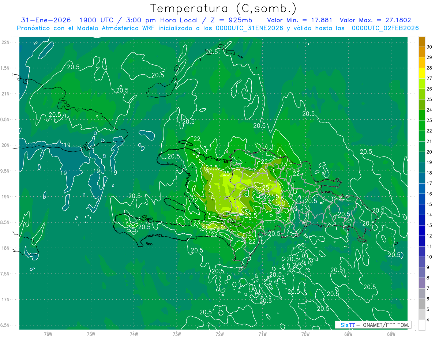
Task: Click the 'Valor Min. = 17.881' value
Action: click(300, 20)
